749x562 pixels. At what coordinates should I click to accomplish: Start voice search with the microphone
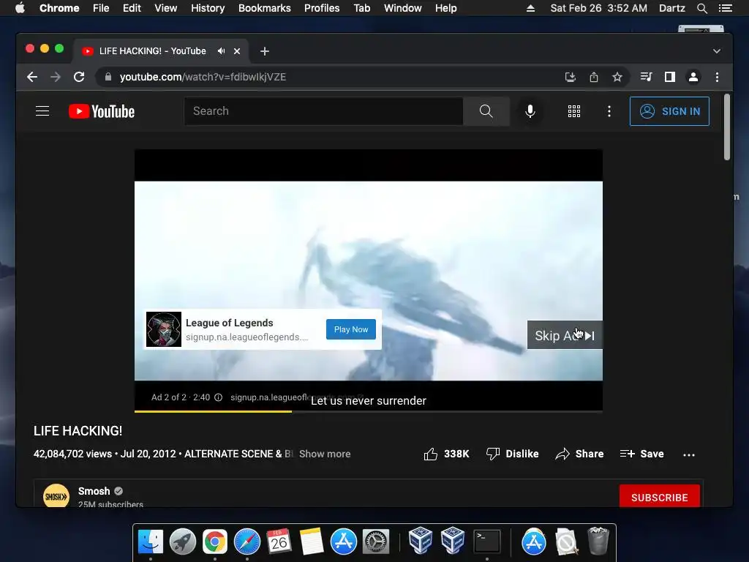click(530, 111)
